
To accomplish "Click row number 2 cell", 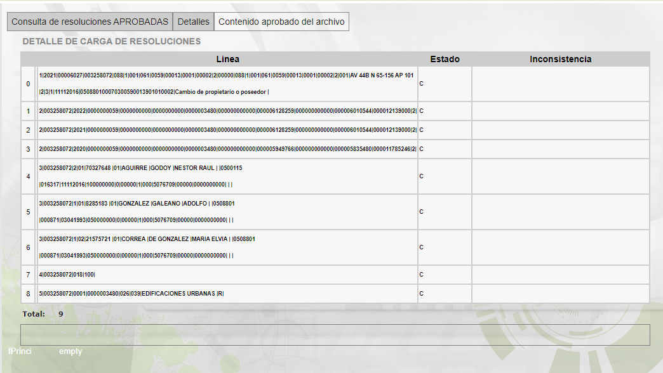I will (29, 130).
